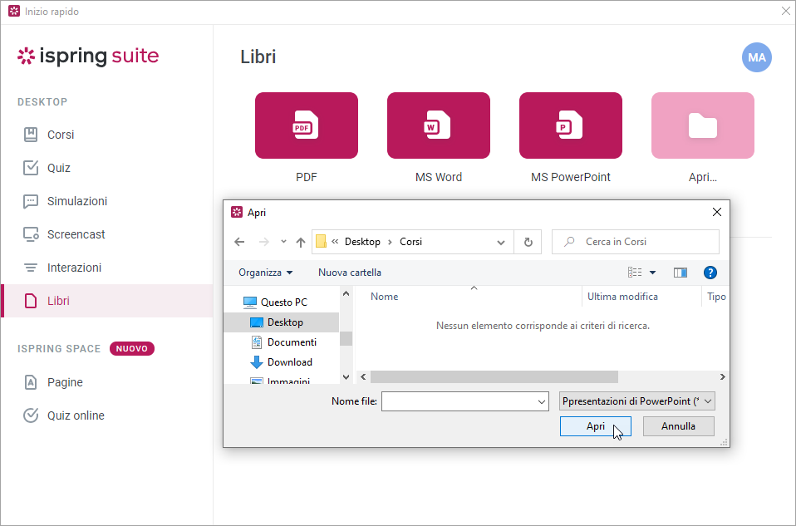This screenshot has width=796, height=526.
Task: Select Documenti in navigation tree
Action: pyautogui.click(x=291, y=342)
